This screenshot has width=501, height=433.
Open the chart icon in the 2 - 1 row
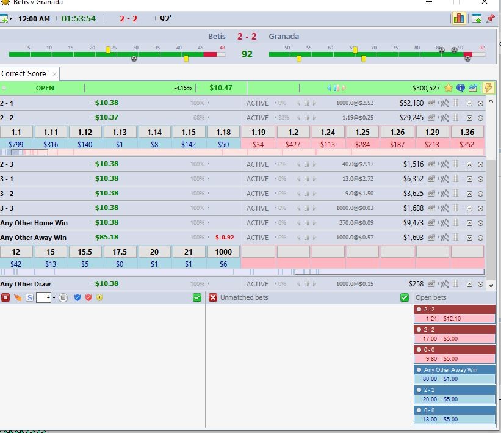point(432,103)
